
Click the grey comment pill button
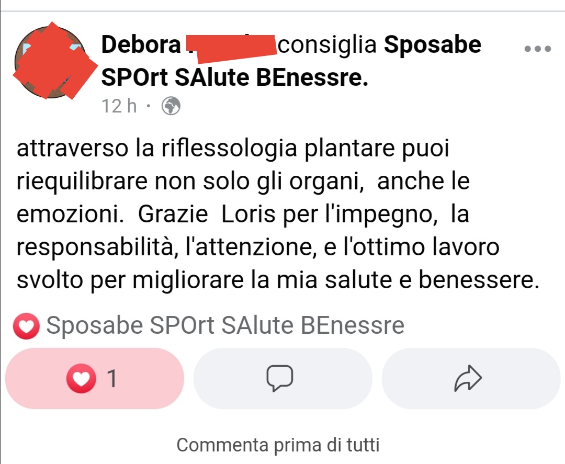[x=283, y=378]
